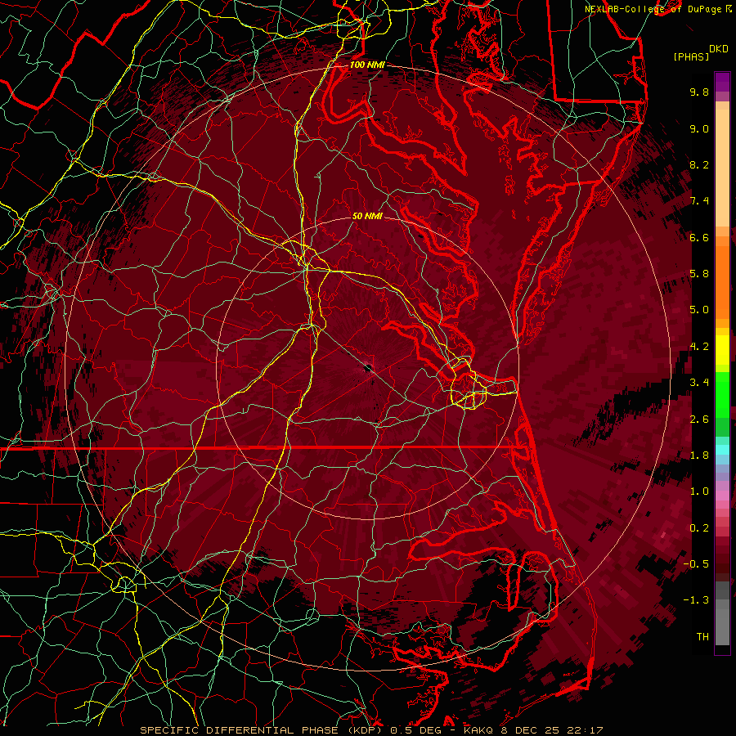Select the 1.8 value on the color scale

point(699,456)
